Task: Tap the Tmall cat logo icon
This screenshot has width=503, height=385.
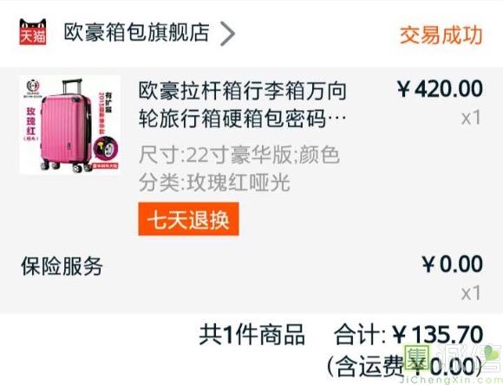Action: click(33, 32)
